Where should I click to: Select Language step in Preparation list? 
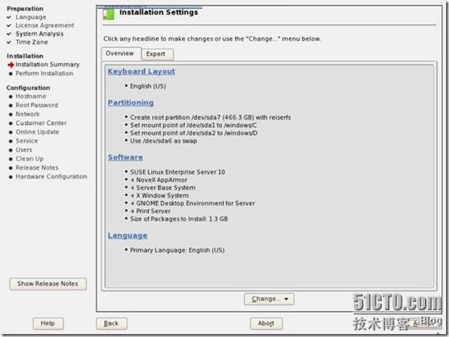pyautogui.click(x=30, y=17)
